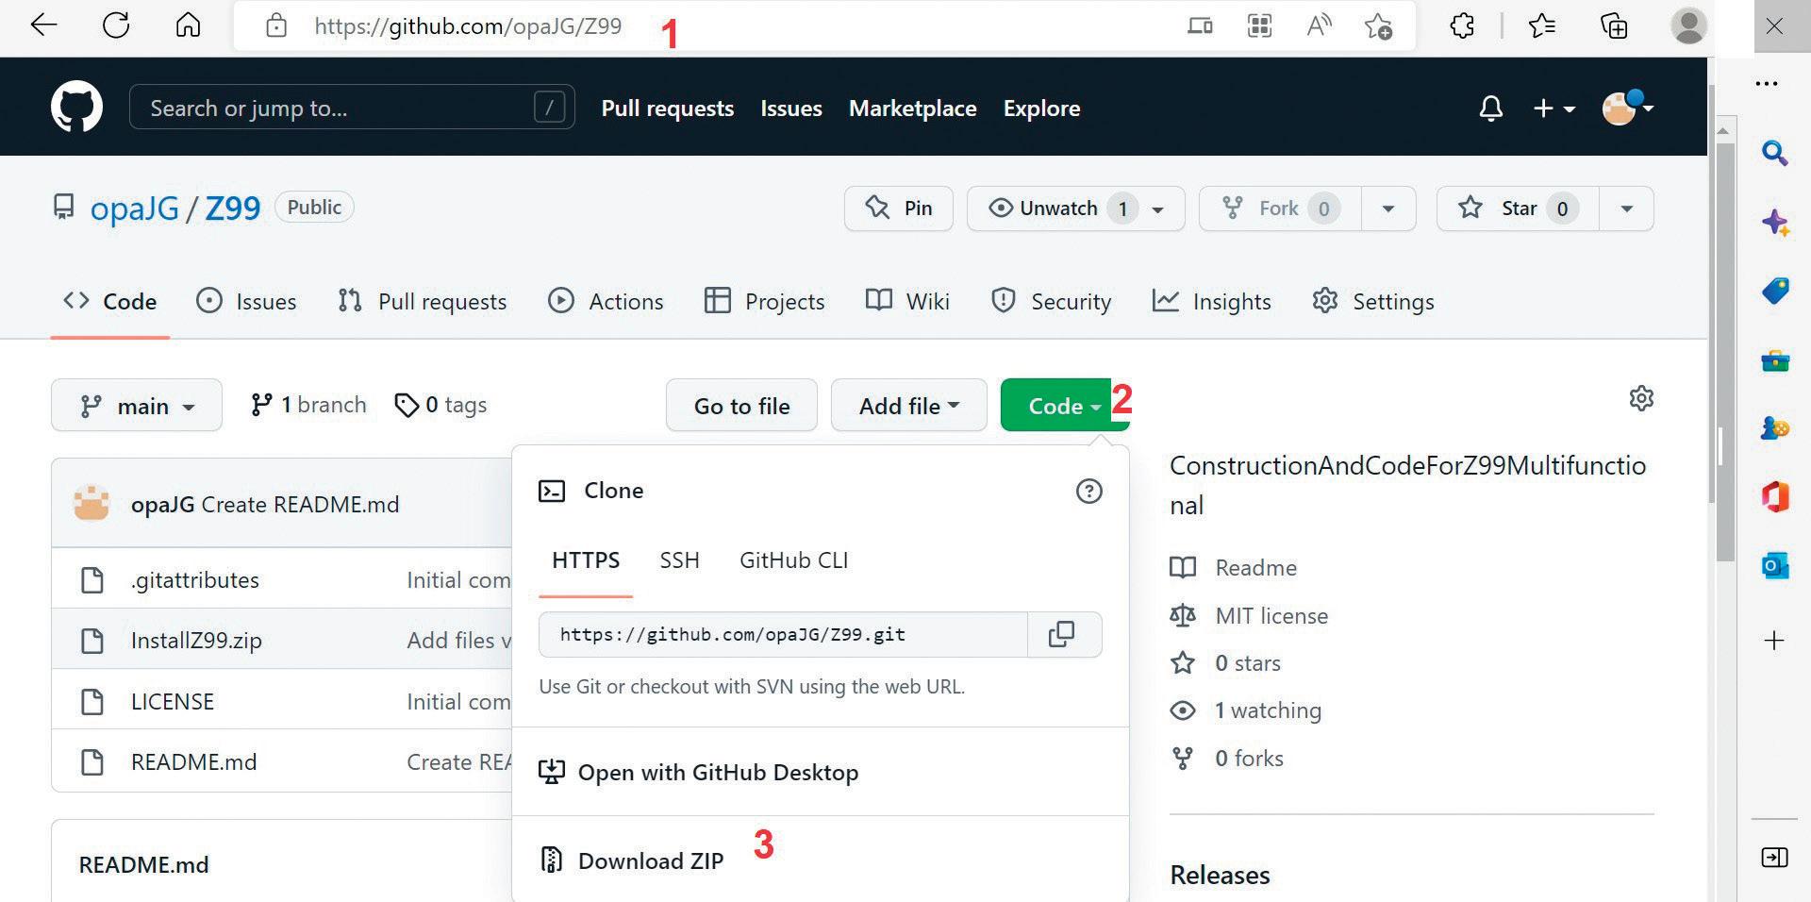Open GitHub notifications bell
The width and height of the screenshot is (1811, 902).
click(1490, 109)
